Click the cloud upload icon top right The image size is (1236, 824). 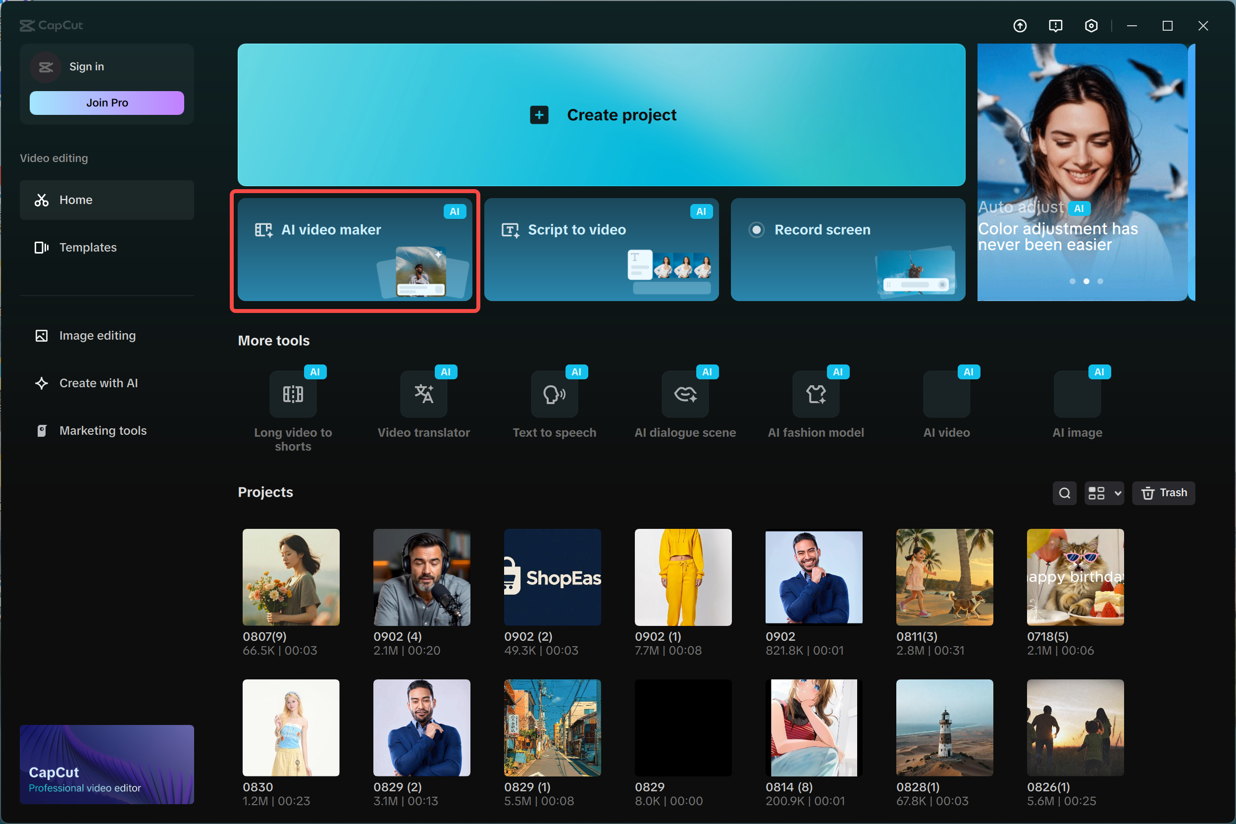click(1020, 25)
